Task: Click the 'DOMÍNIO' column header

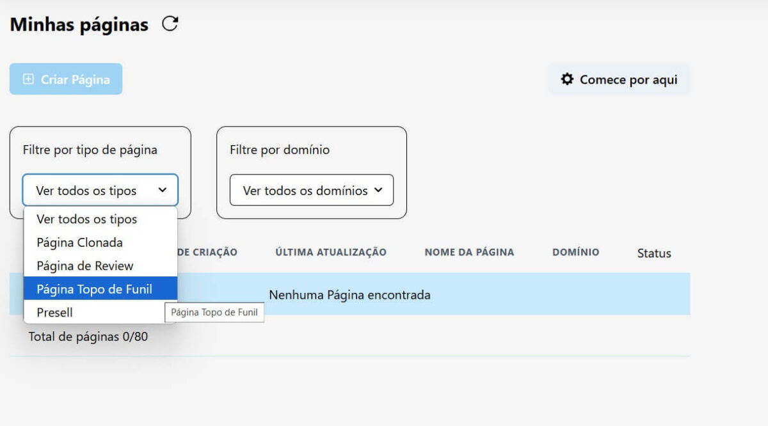Action: coord(575,252)
